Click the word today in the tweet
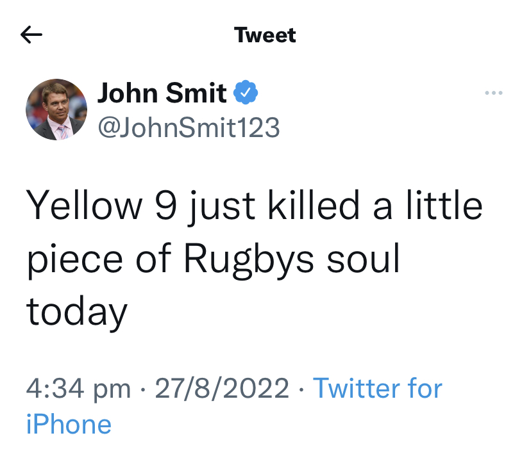 [x=77, y=312]
